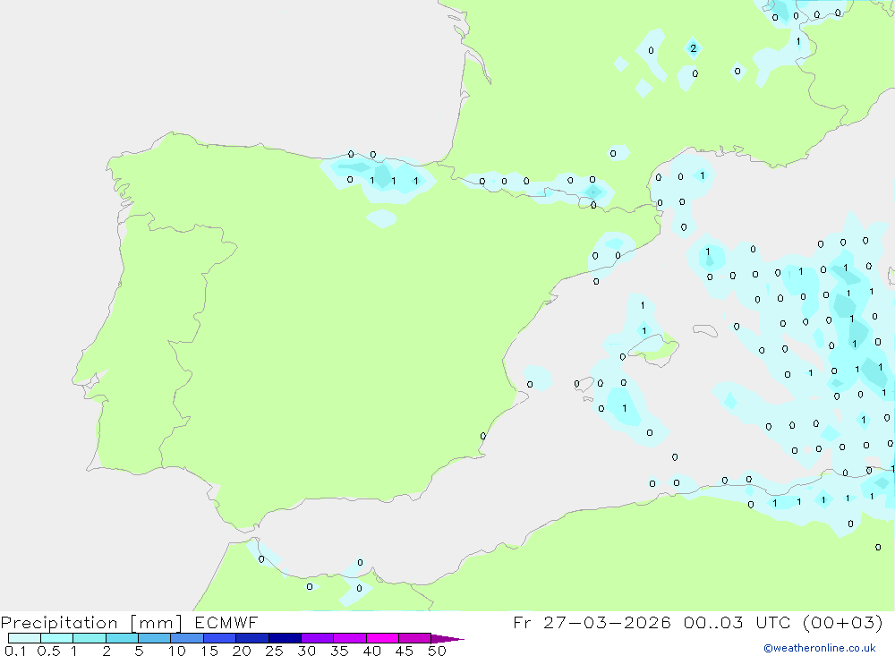Pick the 5–10 mm legend color swatch
Viewport: 895px width, 656px height.
(154, 638)
